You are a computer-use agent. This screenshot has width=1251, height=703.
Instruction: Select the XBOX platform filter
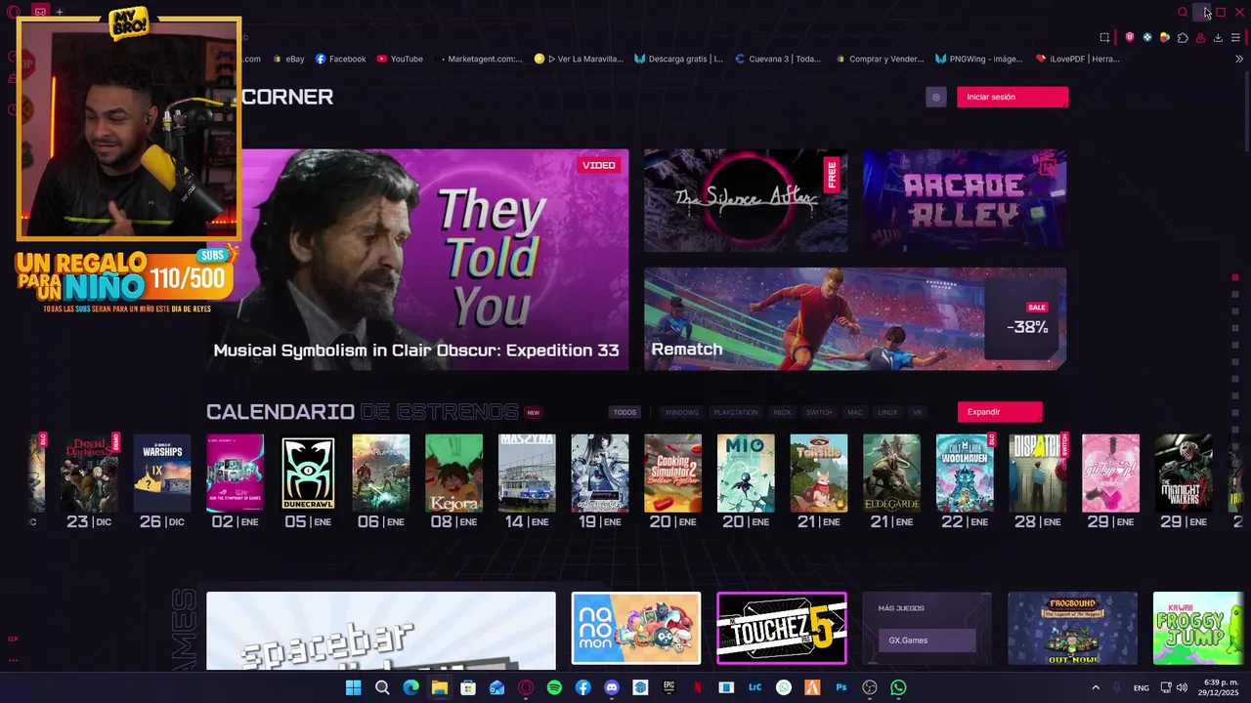782,412
